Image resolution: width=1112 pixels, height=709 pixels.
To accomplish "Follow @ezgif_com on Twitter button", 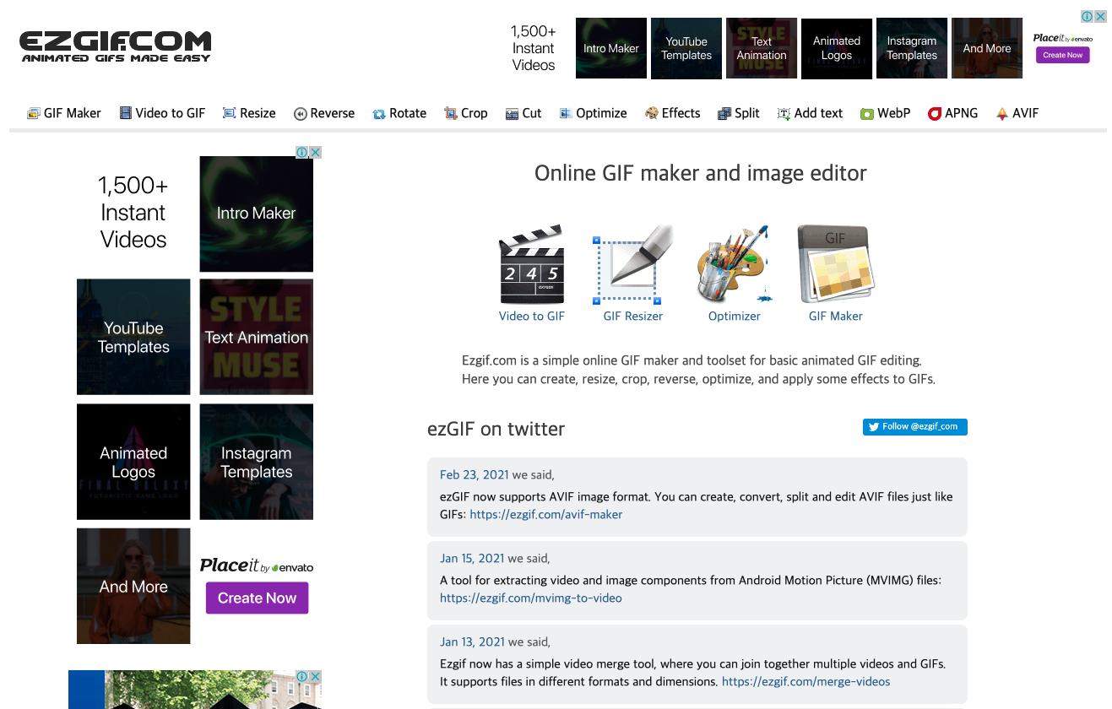I will point(915,427).
